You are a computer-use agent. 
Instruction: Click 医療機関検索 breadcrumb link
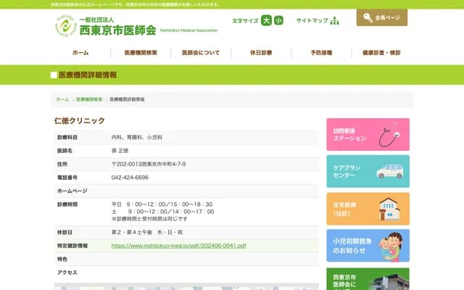click(88, 99)
